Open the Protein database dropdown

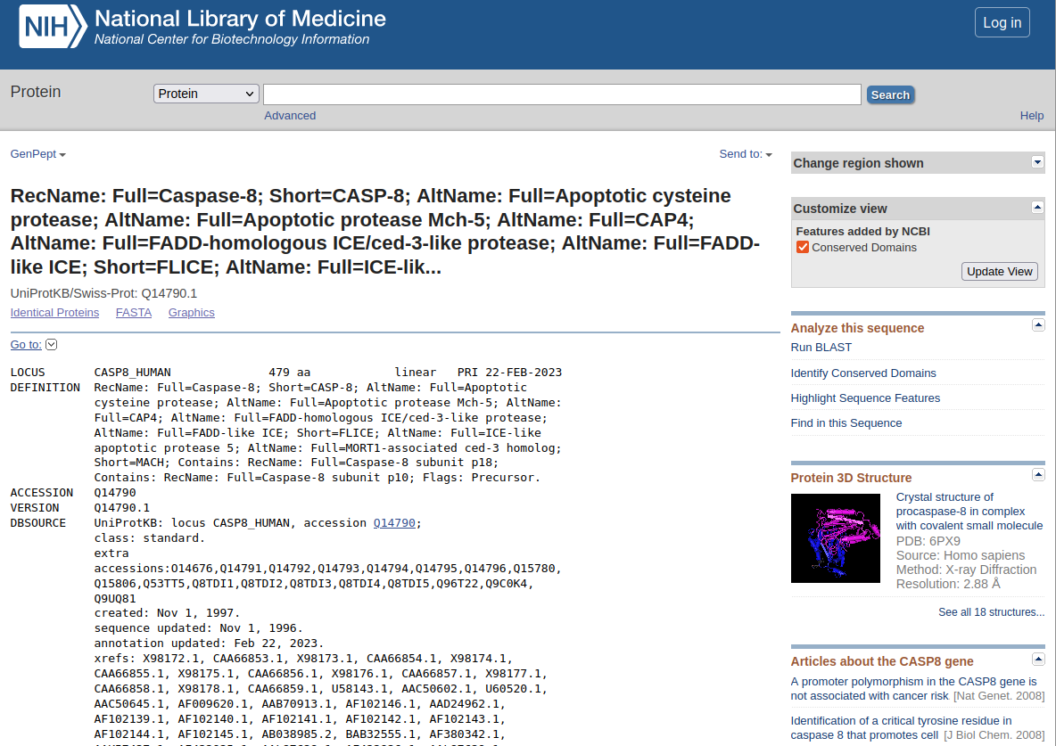[206, 94]
